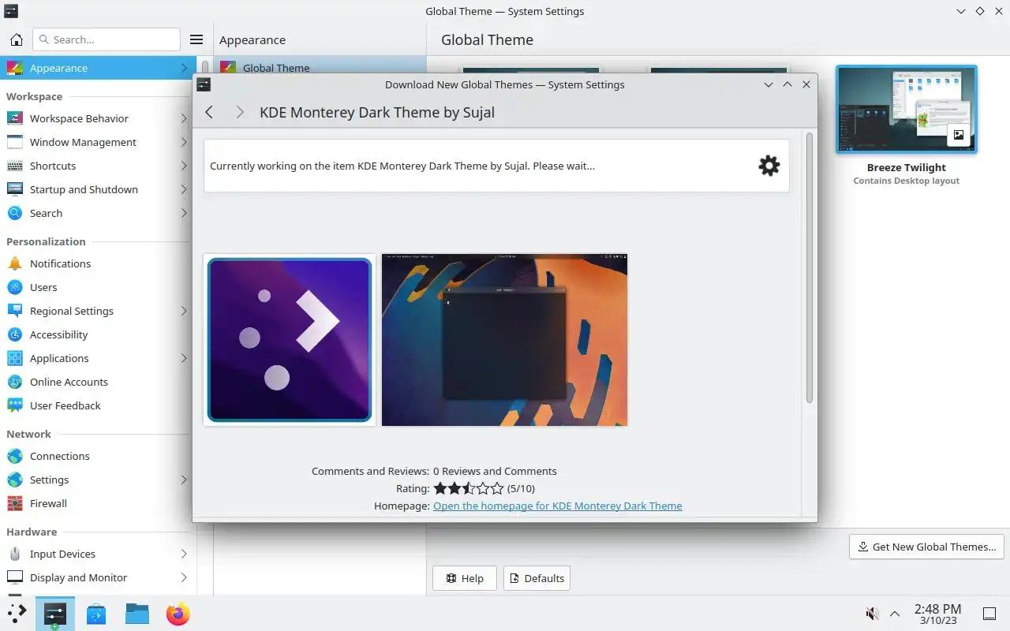Click the Accessibility icon

(x=15, y=334)
